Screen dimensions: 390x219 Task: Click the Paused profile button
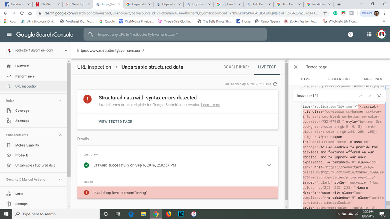pos(370,13)
